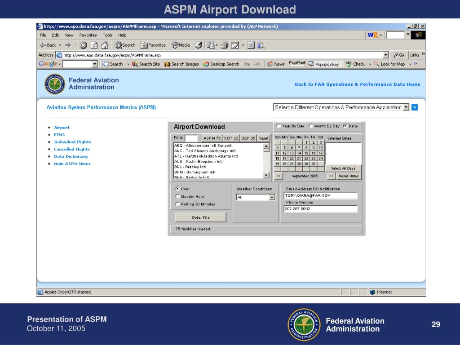Select the Daily radio button
Image resolution: width=460 pixels, height=345 pixels.
coord(345,126)
